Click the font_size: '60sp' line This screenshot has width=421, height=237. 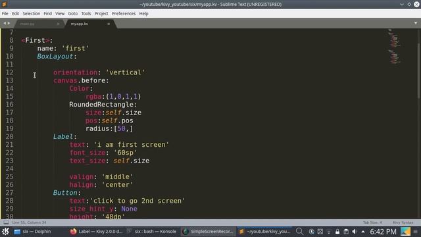point(103,153)
